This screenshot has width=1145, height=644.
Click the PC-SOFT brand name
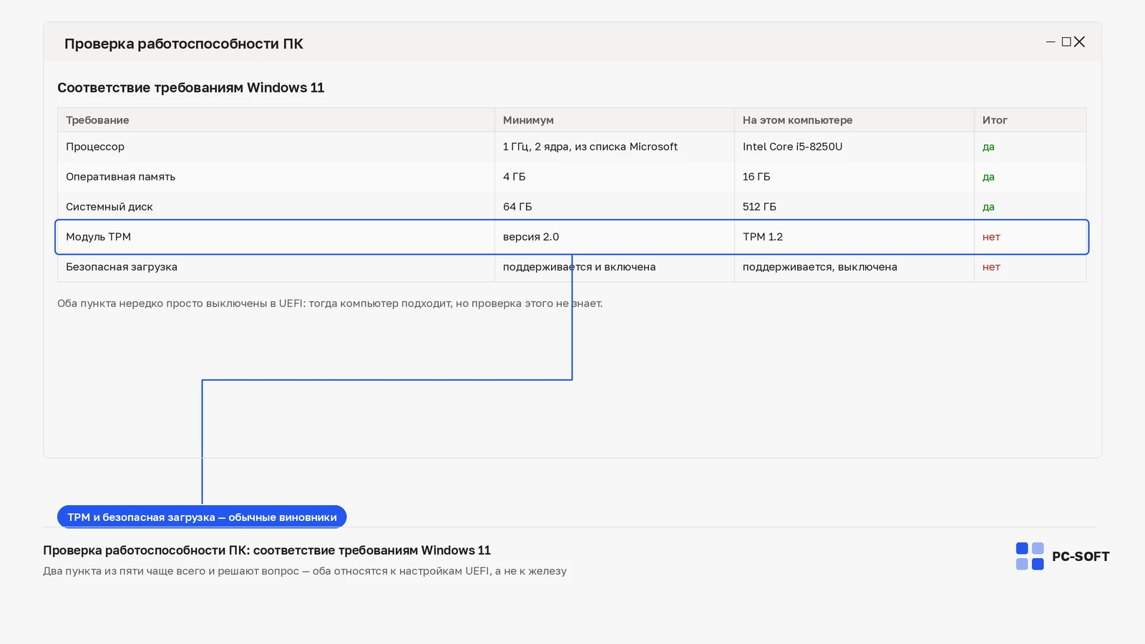pos(1081,557)
